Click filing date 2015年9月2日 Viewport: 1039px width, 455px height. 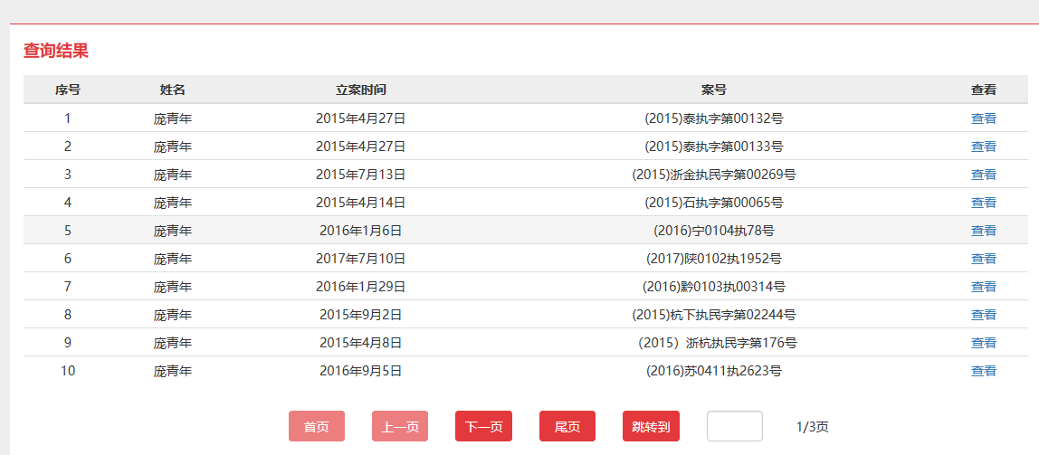pyautogui.click(x=360, y=315)
